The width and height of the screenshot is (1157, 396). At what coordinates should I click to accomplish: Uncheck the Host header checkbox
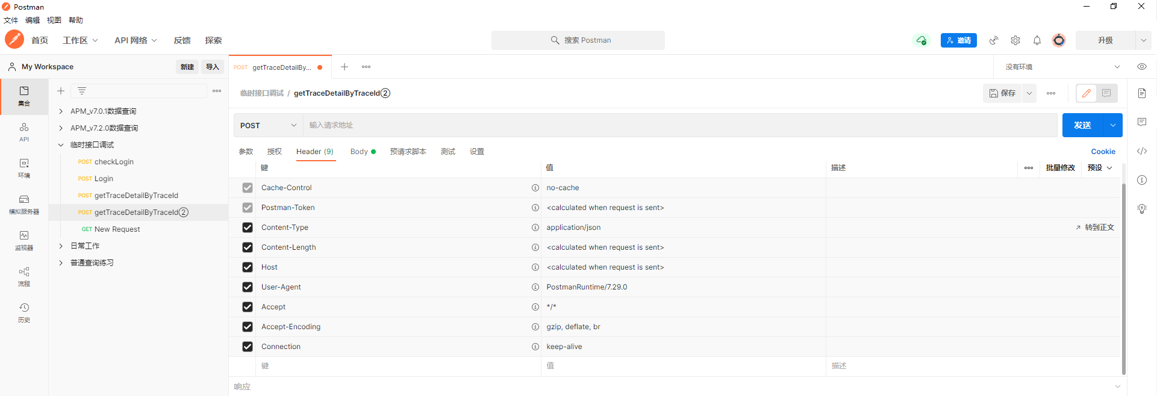tap(248, 267)
